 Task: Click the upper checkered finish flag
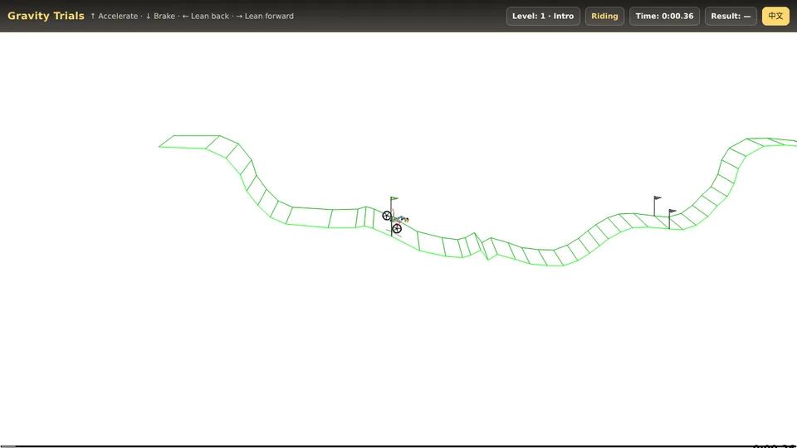click(658, 197)
